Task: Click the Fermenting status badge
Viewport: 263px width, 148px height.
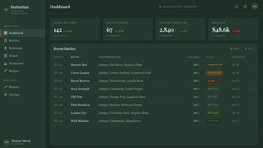Action: (x=215, y=65)
